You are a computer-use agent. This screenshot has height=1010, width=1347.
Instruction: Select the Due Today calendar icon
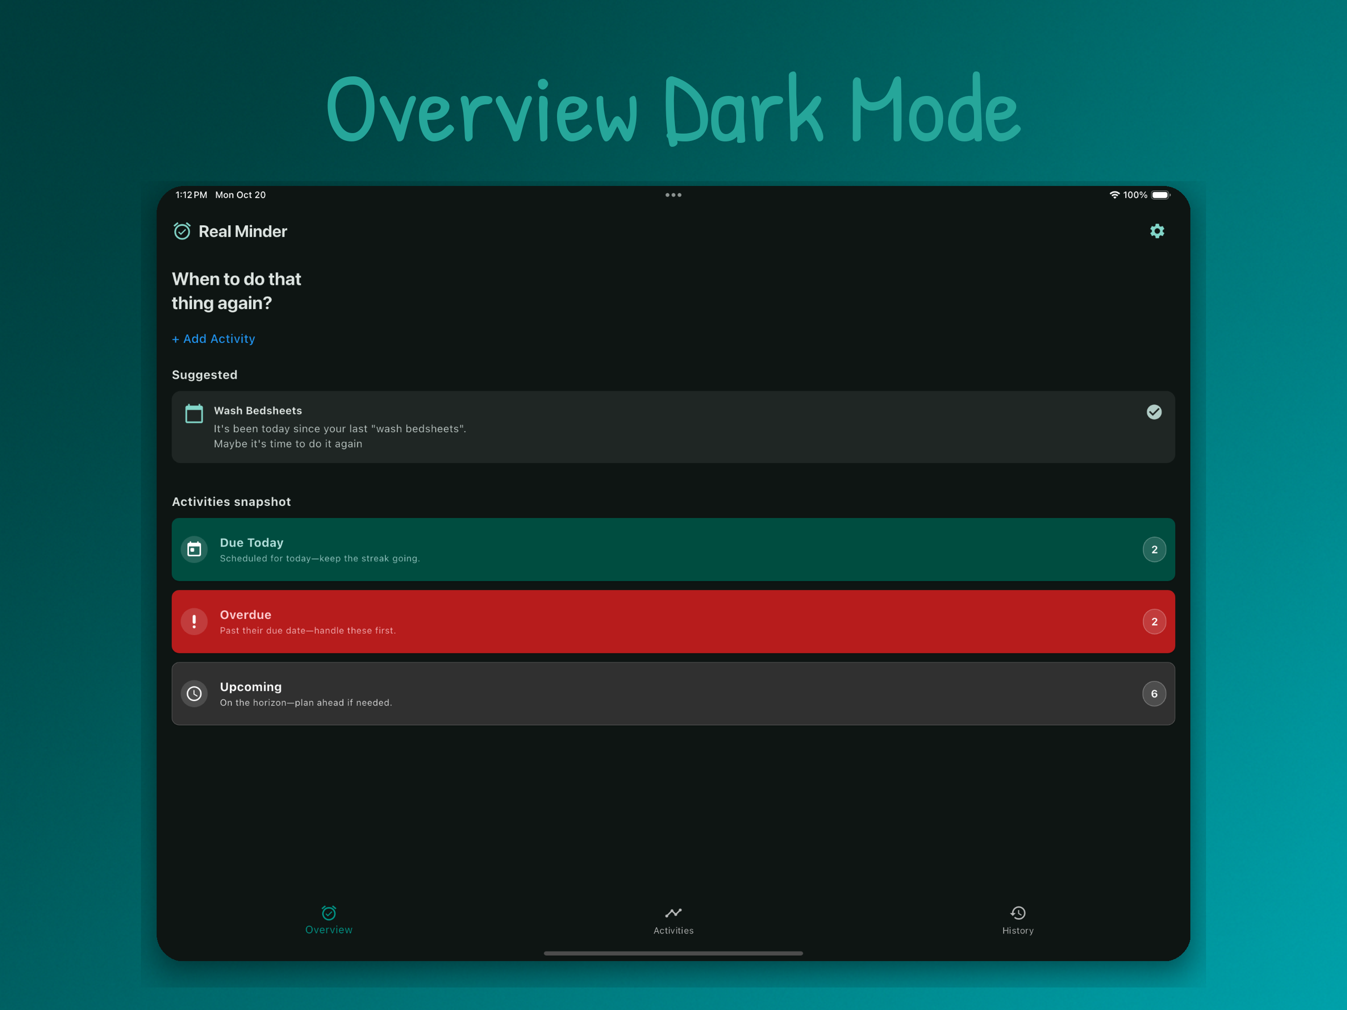click(x=194, y=549)
